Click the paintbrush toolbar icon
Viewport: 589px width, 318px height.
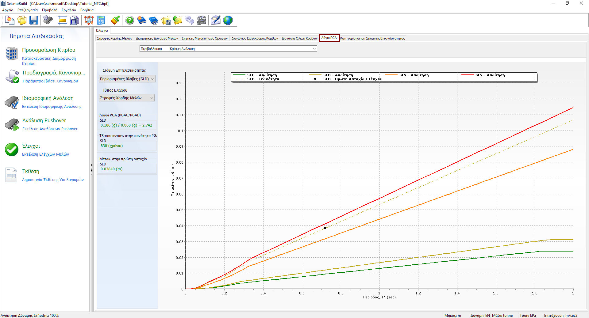tap(115, 21)
